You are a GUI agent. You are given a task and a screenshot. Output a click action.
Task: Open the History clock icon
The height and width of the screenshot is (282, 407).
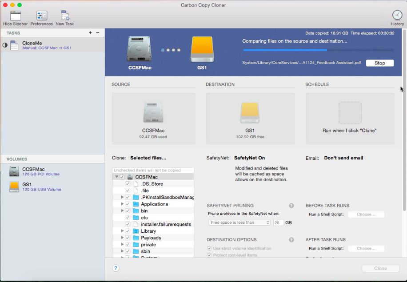397,15
